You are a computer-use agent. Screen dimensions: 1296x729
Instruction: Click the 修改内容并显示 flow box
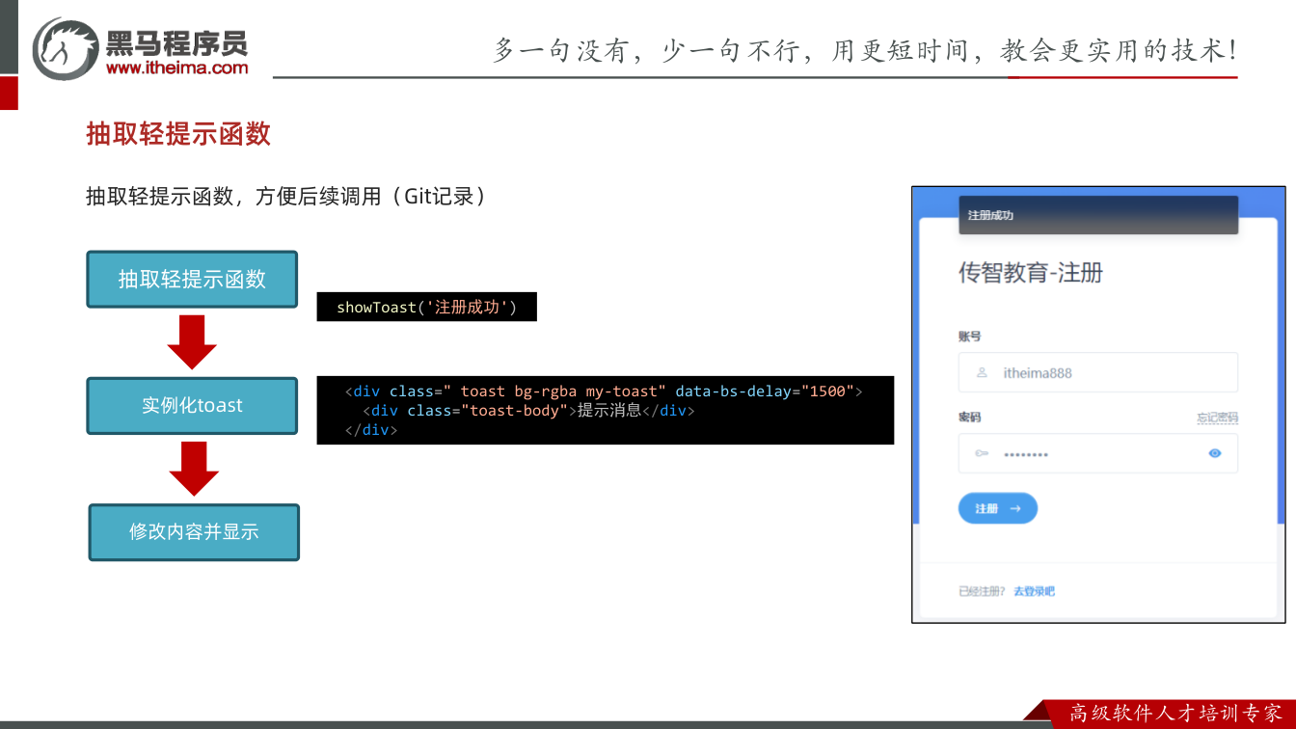(194, 532)
